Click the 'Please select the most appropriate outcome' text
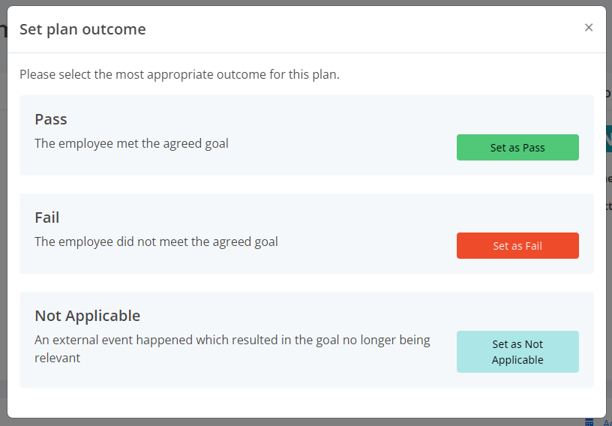This screenshot has height=426, width=612. coord(179,74)
